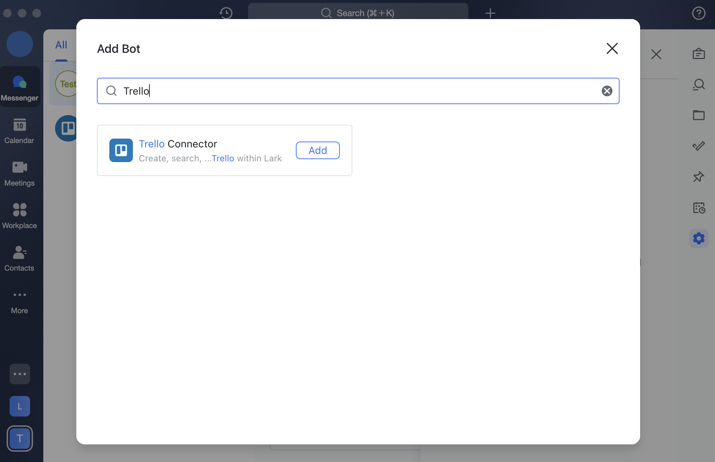This screenshot has width=715, height=462.
Task: Switch to the All tab
Action: (x=61, y=44)
